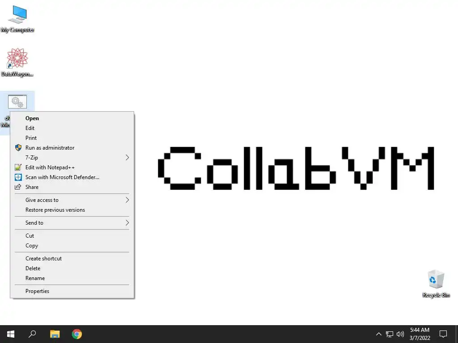Click the Show desktop sliver at taskbar end
This screenshot has width=458, height=343.
click(x=457, y=334)
